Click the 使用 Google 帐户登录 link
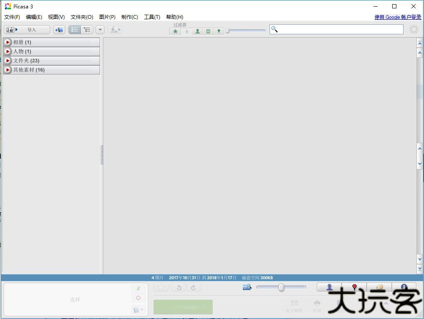The image size is (424, 319). point(398,17)
